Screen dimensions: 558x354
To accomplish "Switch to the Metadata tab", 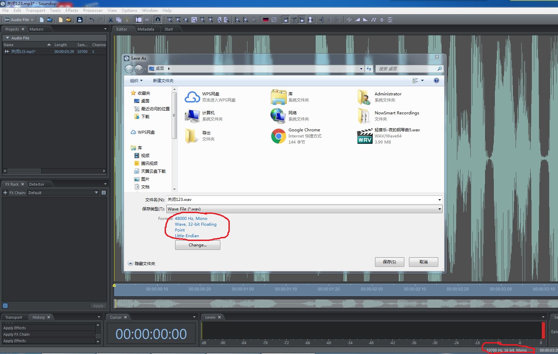I will (146, 29).
